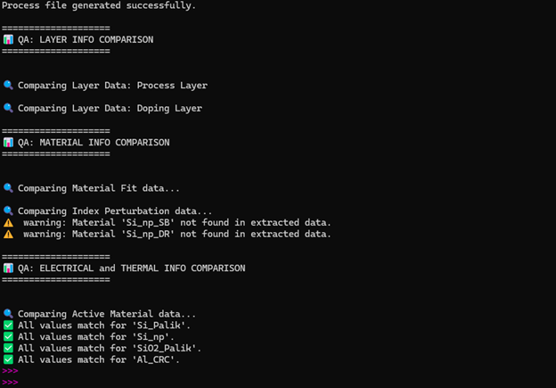Click magnifier icon next to Doping Layer line
556x388 pixels.
pos(8,108)
